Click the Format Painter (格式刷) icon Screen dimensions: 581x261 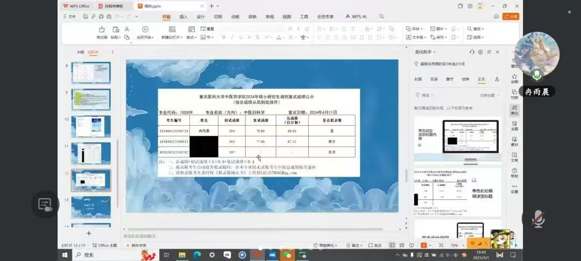102,30
